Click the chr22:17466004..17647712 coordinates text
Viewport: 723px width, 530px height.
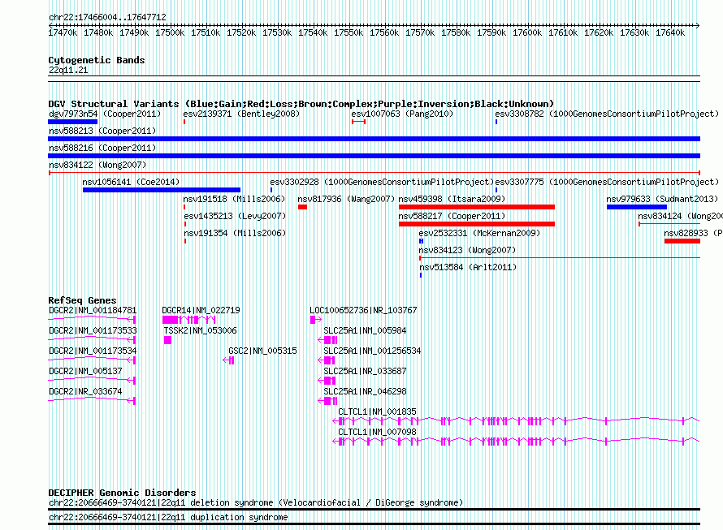[107, 17]
